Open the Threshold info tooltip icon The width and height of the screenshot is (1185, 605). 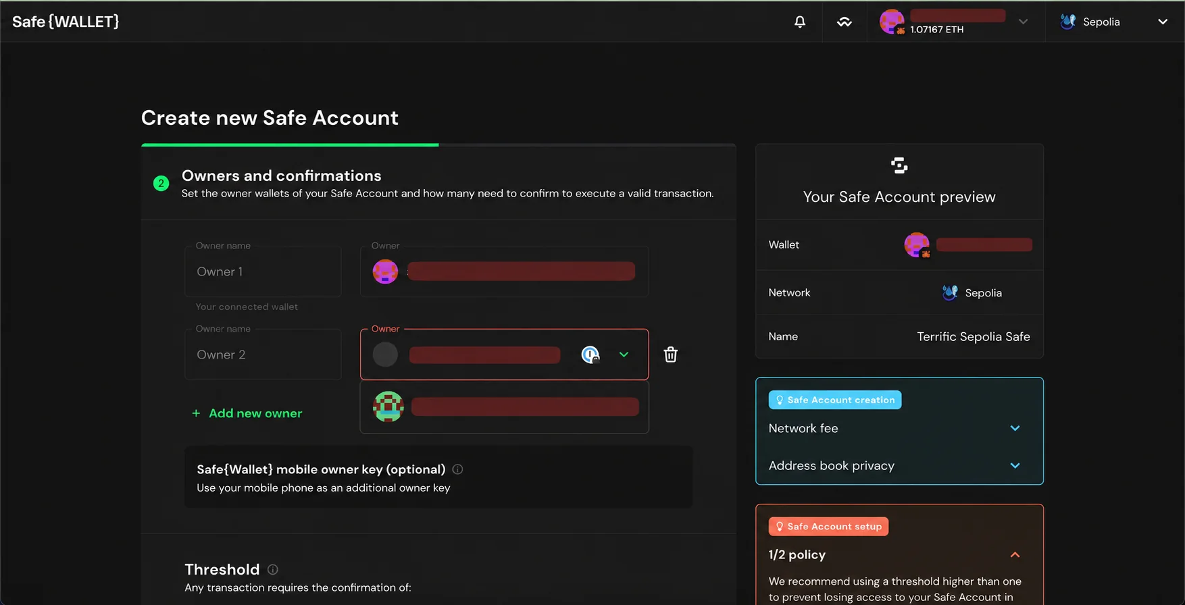click(x=273, y=569)
